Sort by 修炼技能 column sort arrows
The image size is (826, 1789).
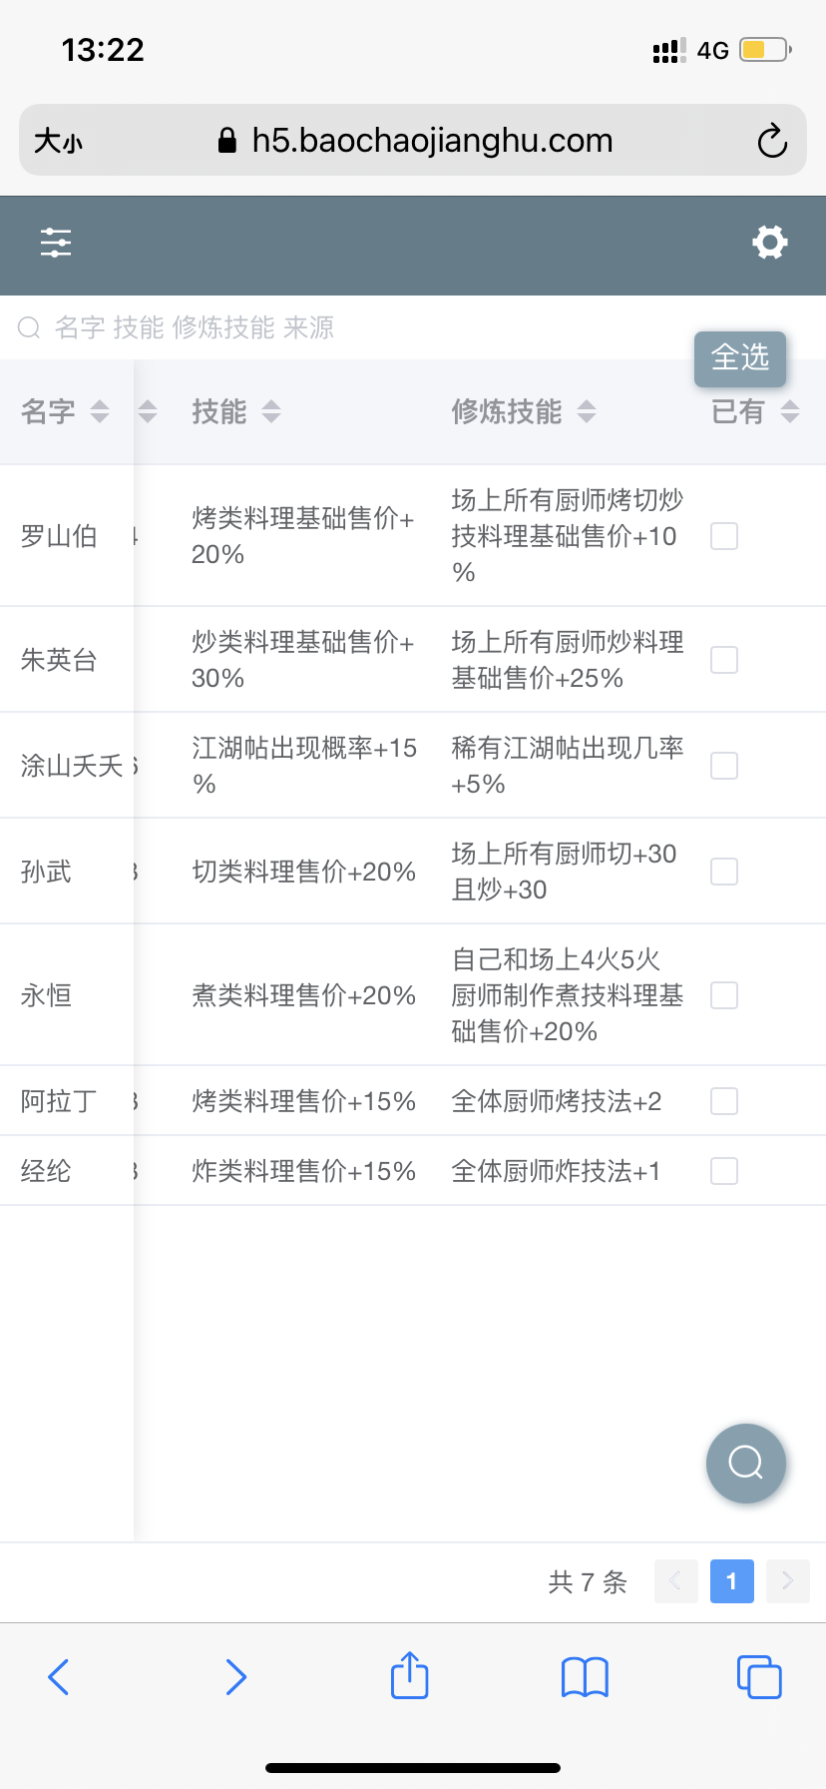(x=587, y=411)
